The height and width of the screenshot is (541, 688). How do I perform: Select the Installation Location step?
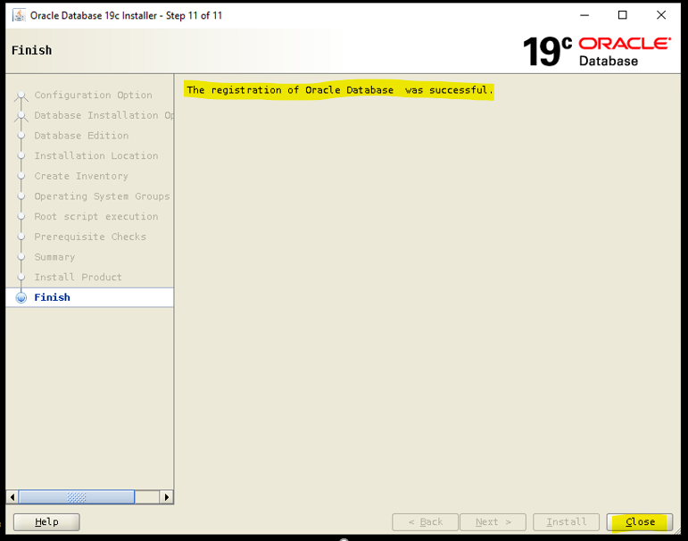point(96,155)
